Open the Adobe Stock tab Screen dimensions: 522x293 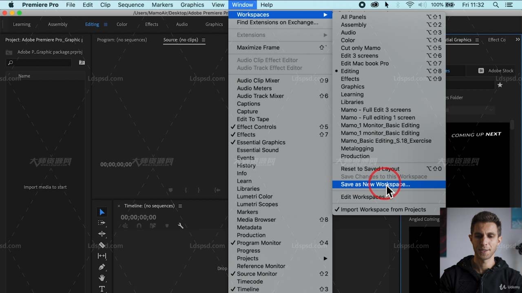click(496, 70)
